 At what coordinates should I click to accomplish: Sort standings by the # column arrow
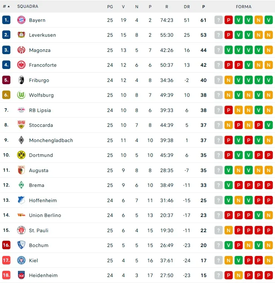click(8, 7)
